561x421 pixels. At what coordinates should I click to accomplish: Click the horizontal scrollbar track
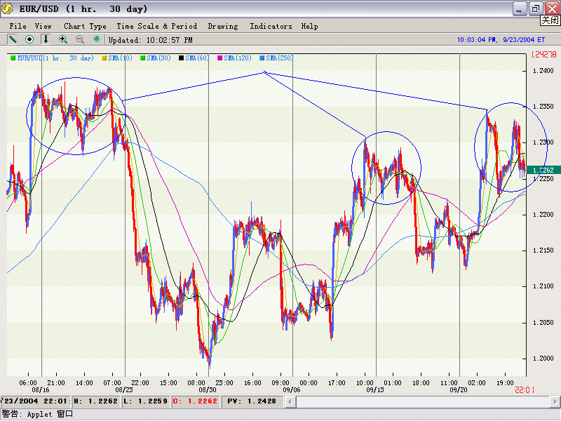point(423,401)
